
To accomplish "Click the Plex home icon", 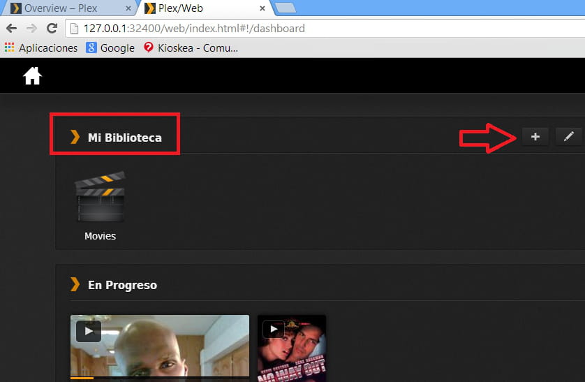I will point(32,76).
